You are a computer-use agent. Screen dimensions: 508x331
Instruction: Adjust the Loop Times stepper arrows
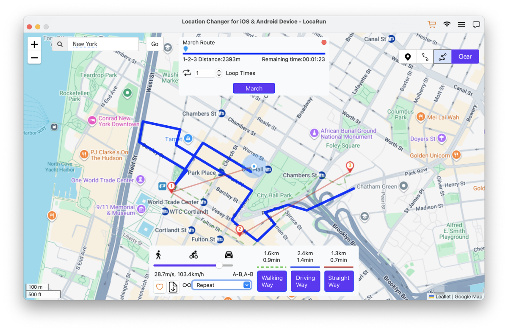coord(219,73)
